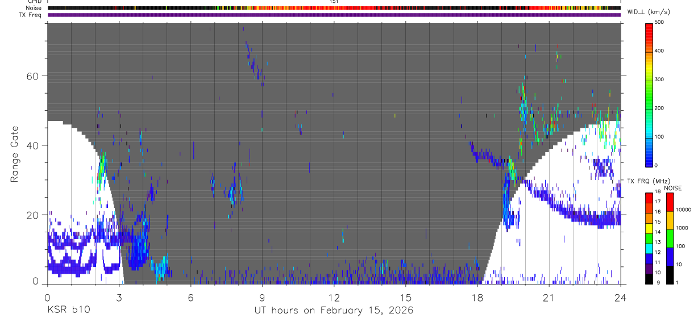
Task: Click the 'NOISE' legend title
Action: point(673,188)
